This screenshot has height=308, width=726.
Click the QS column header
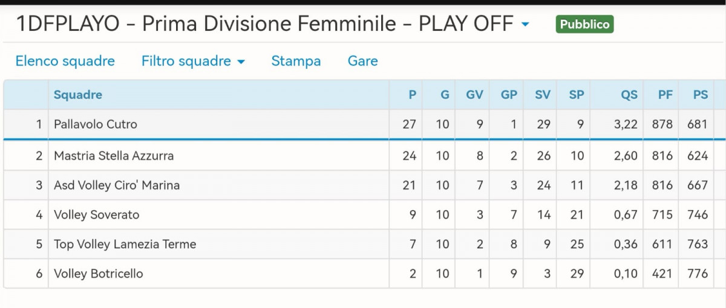click(x=629, y=95)
